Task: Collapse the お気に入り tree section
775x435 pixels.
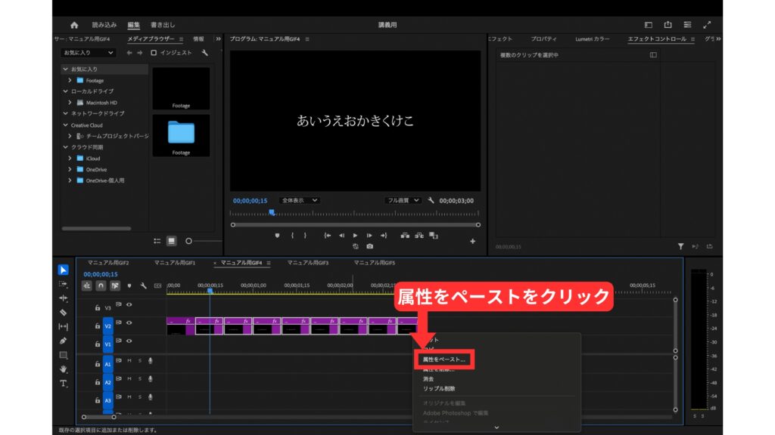Action: [x=65, y=69]
